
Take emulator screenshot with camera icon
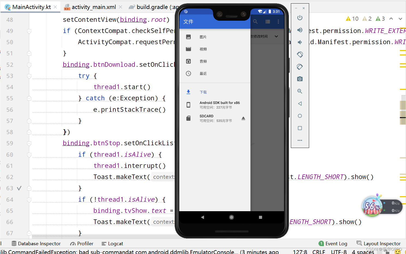(x=300, y=79)
